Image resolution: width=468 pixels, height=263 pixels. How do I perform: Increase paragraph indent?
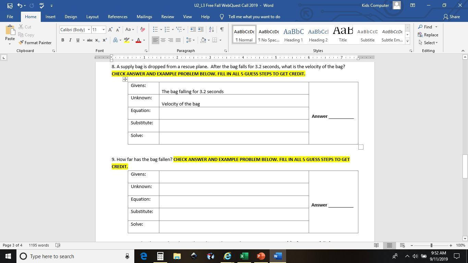click(x=201, y=30)
